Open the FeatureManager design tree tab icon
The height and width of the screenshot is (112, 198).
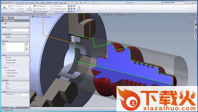3,18
